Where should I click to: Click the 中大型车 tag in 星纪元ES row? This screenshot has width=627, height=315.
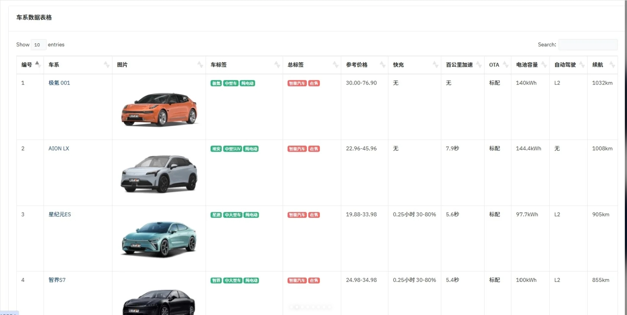[x=233, y=215]
